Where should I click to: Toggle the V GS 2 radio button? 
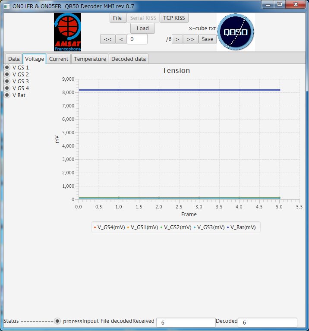pos(7,74)
